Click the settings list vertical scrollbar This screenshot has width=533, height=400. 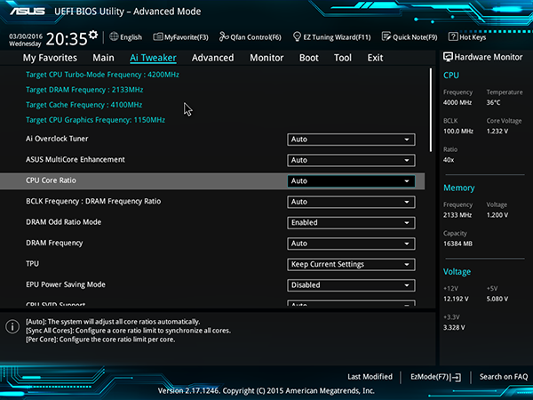pyautogui.click(x=431, y=110)
